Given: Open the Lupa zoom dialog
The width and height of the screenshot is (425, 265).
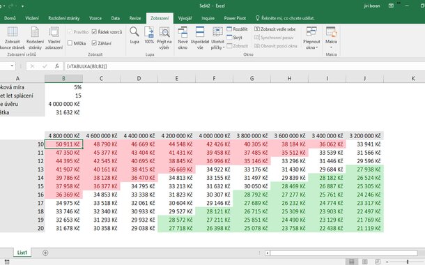Looking at the screenshot, I should click(134, 36).
